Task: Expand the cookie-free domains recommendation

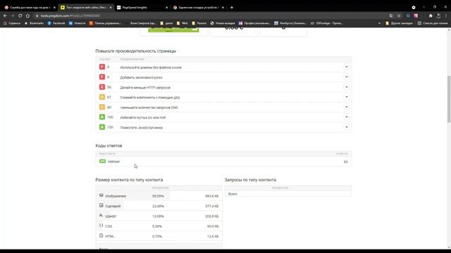Action: coord(347,67)
